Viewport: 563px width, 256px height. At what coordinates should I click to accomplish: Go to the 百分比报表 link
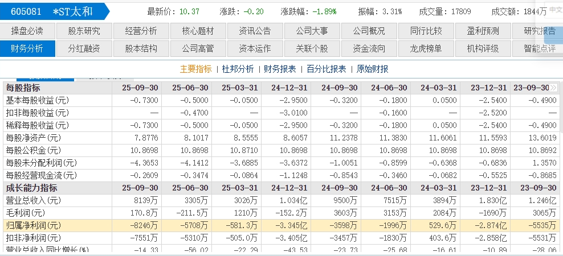coord(326,69)
